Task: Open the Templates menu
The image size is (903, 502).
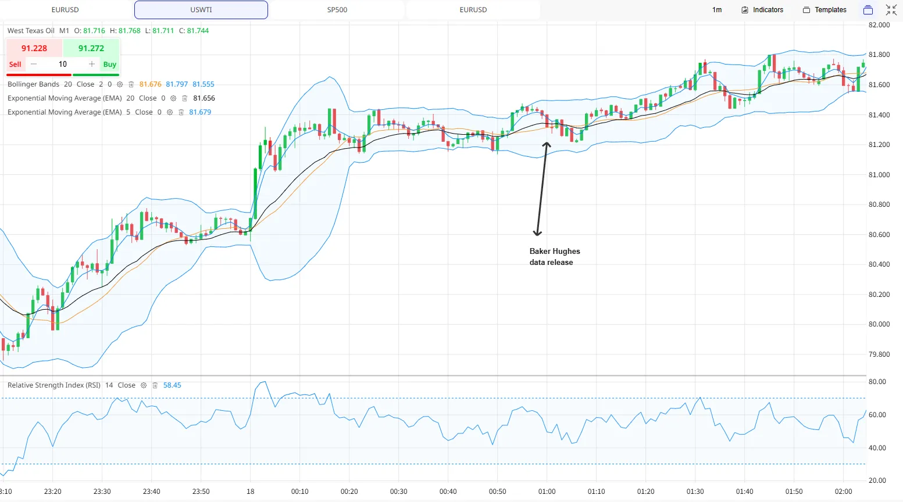Action: pos(825,10)
